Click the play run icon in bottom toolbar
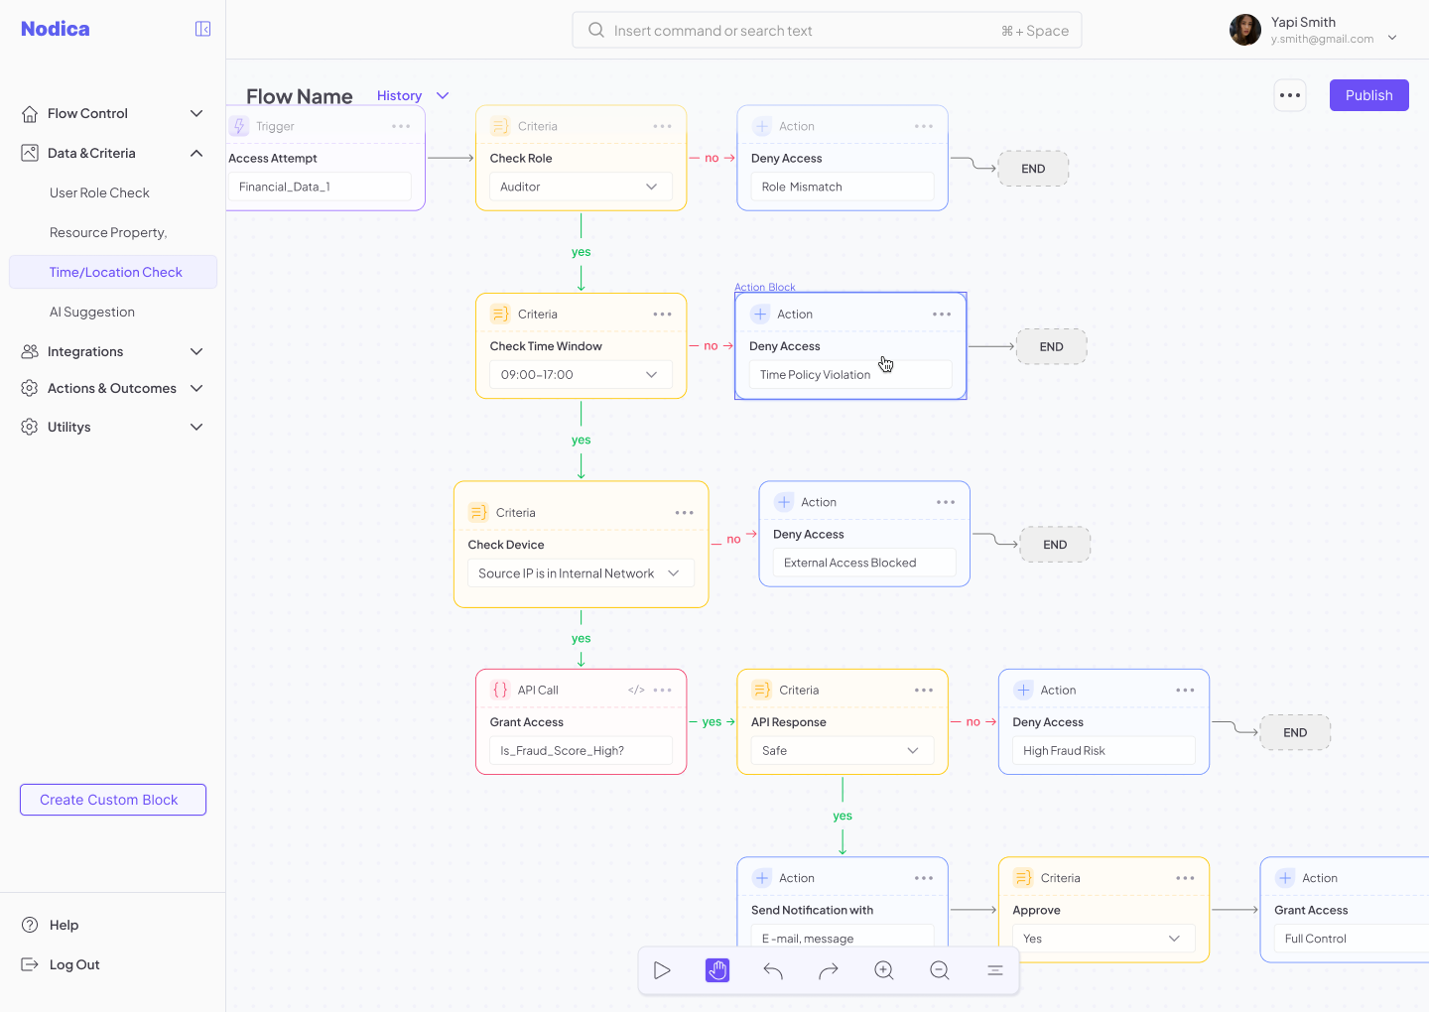 click(662, 970)
